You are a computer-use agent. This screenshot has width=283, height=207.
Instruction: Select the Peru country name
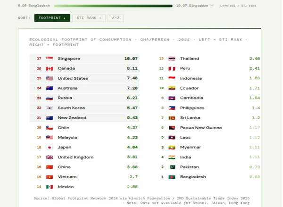185,68
